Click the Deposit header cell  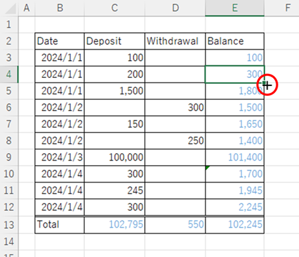point(115,41)
